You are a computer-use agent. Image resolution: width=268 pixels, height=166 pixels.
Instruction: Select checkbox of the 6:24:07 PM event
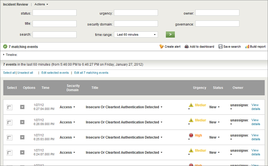pos(10,153)
